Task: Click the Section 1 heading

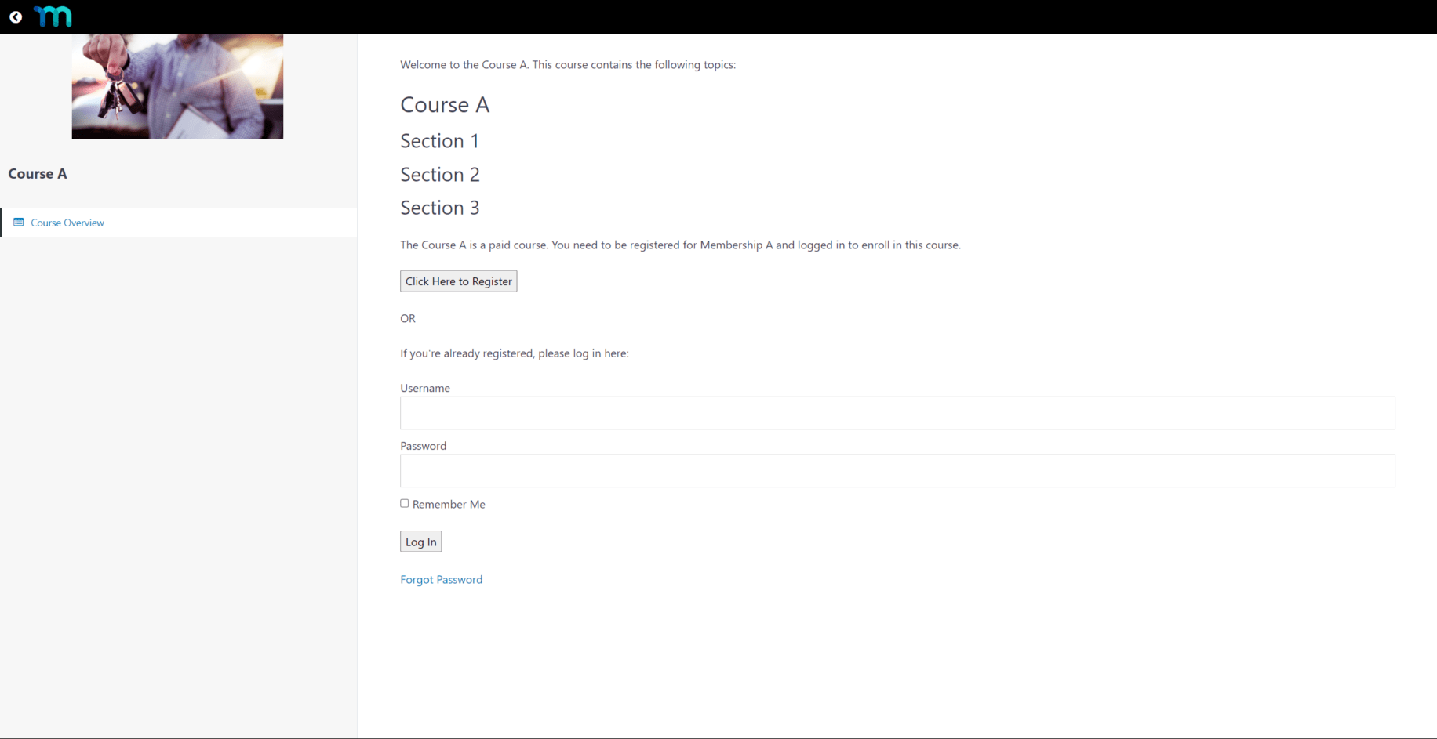Action: coord(439,141)
